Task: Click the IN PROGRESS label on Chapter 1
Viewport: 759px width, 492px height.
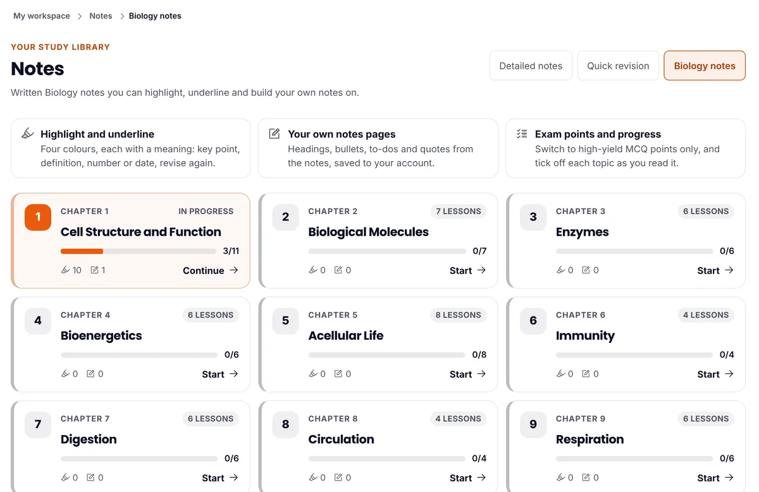Action: tap(206, 211)
